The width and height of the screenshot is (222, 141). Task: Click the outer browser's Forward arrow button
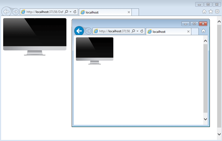click(15, 12)
